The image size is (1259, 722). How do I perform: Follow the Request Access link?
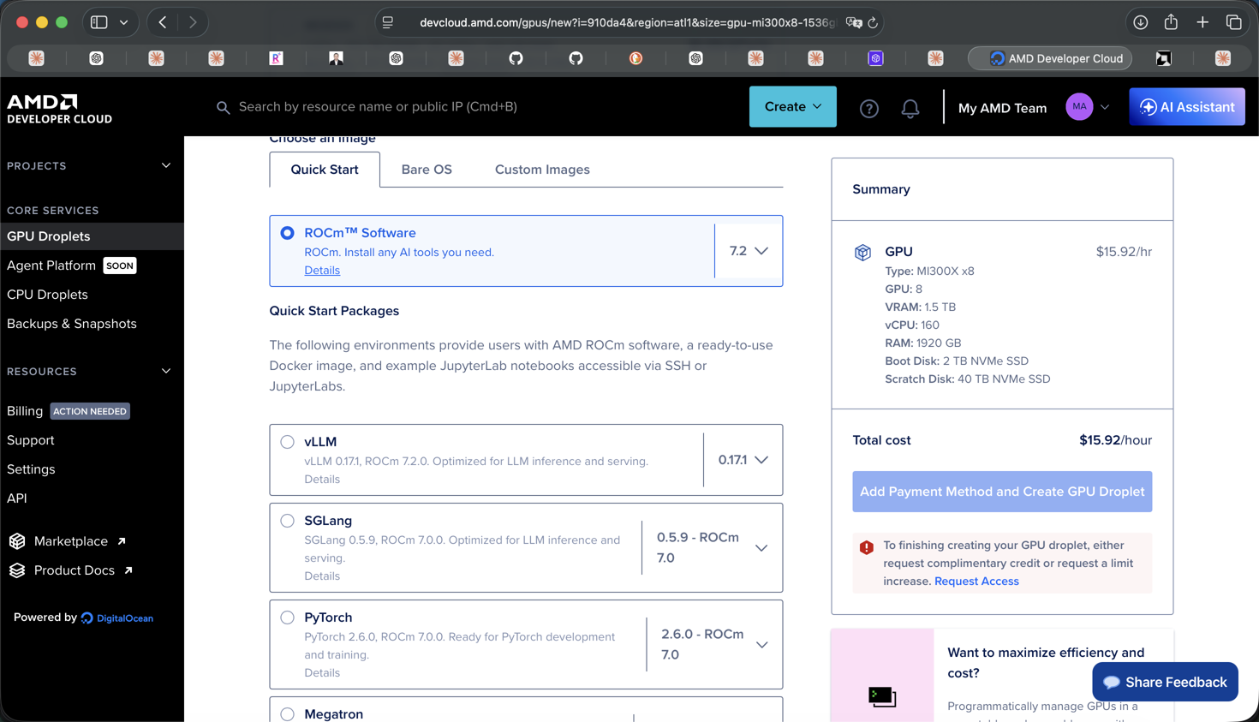[976, 582]
